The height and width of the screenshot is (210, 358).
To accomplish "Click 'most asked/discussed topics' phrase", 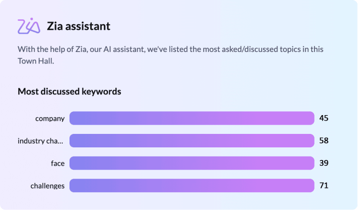I will [x=252, y=50].
